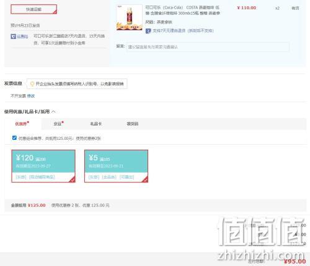Switch to the 京豆 tab

click(58, 124)
